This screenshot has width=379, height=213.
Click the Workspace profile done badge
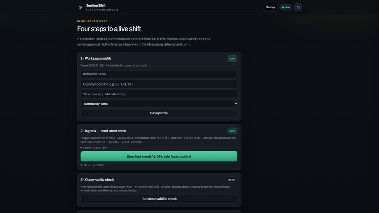(x=232, y=58)
